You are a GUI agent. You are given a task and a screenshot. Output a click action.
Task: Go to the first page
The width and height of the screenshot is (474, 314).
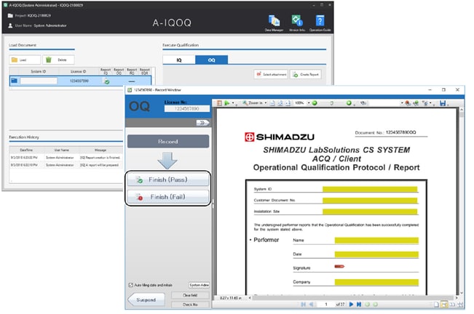(x=303, y=305)
